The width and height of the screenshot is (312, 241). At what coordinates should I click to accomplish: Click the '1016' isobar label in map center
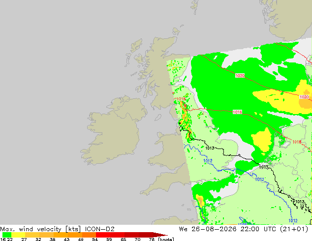pos(237,112)
